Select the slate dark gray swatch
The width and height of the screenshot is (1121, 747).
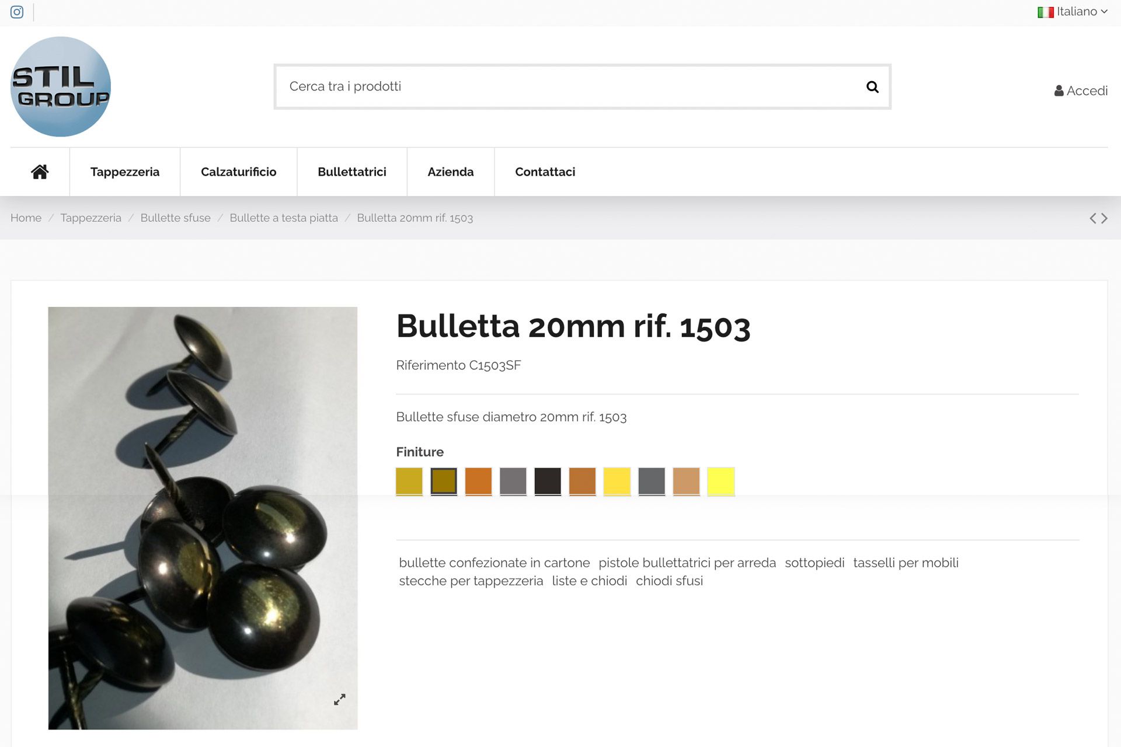point(652,481)
